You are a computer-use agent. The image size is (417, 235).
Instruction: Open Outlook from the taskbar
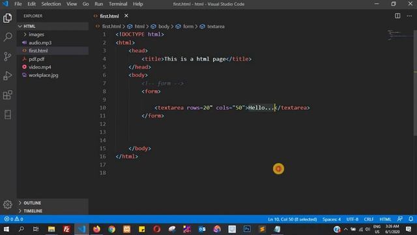(202, 229)
